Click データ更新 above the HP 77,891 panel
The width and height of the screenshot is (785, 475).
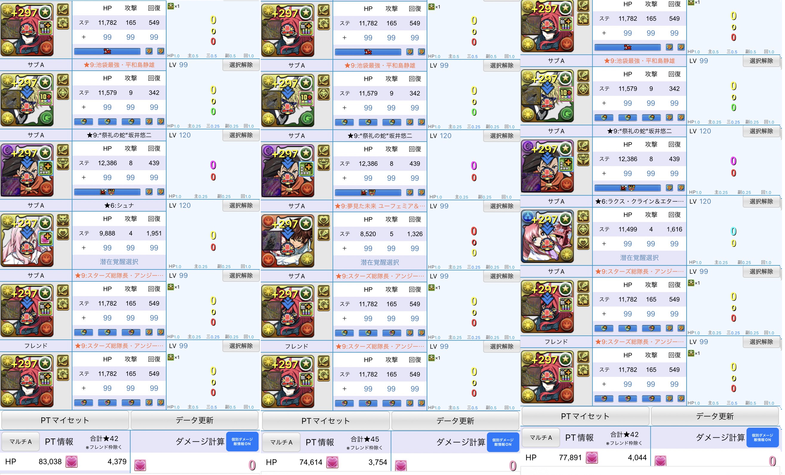715,416
